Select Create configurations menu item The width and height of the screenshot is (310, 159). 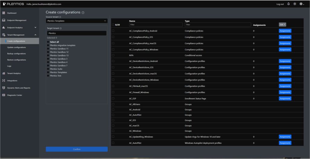pos(20,41)
